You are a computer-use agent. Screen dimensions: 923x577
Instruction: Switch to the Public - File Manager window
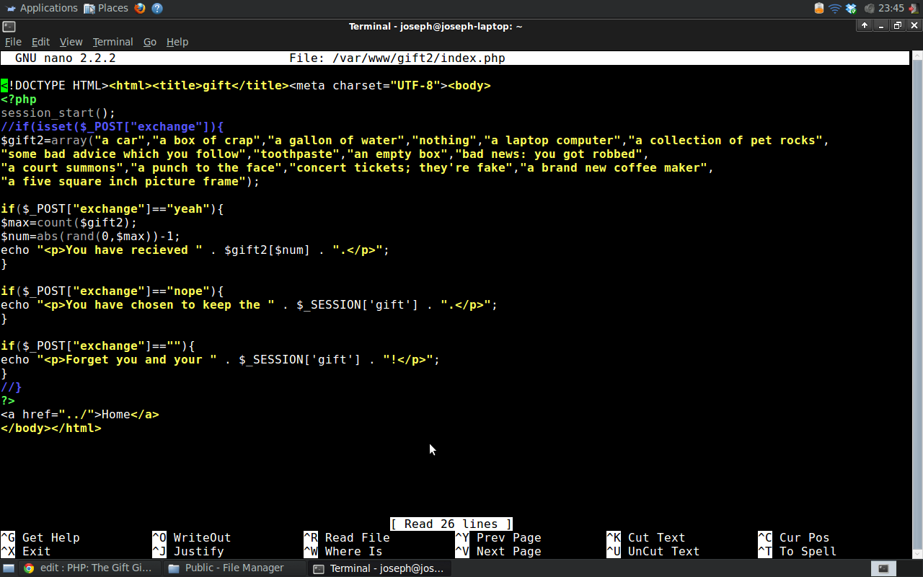tap(233, 568)
